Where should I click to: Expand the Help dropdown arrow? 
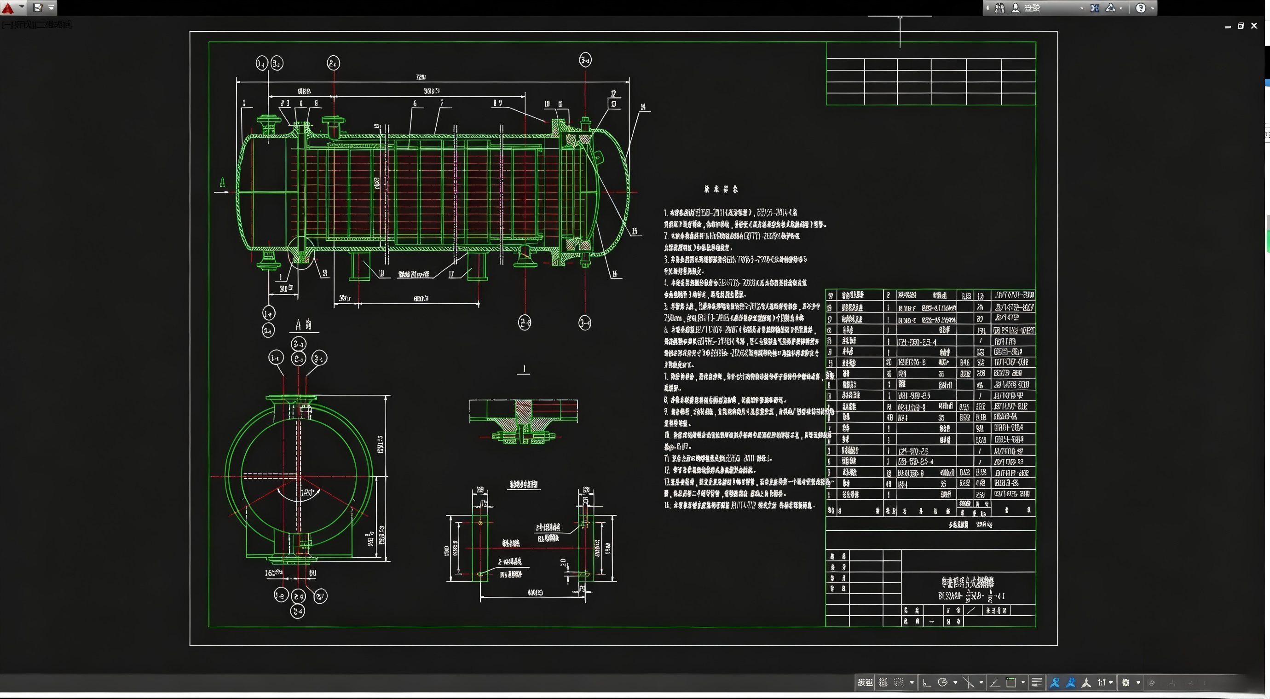click(1152, 8)
